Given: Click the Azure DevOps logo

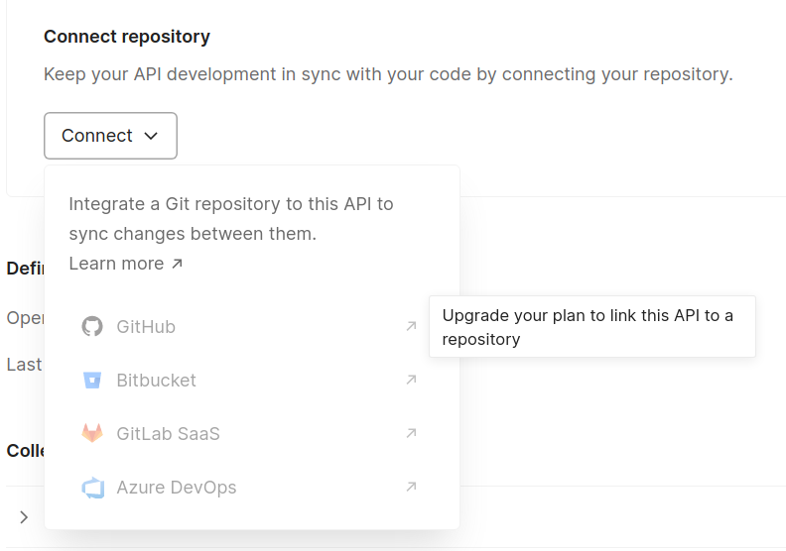Looking at the screenshot, I should [92, 488].
